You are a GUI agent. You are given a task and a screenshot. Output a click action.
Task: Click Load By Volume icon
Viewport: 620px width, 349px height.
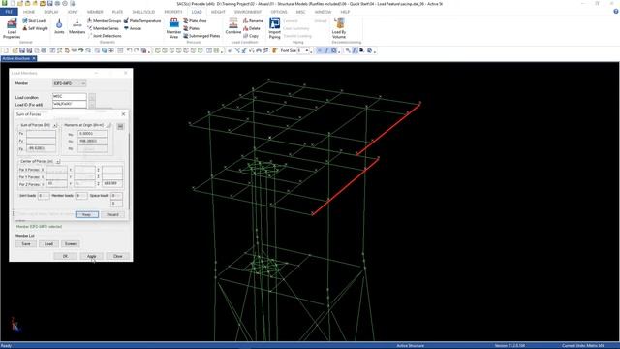click(x=339, y=28)
